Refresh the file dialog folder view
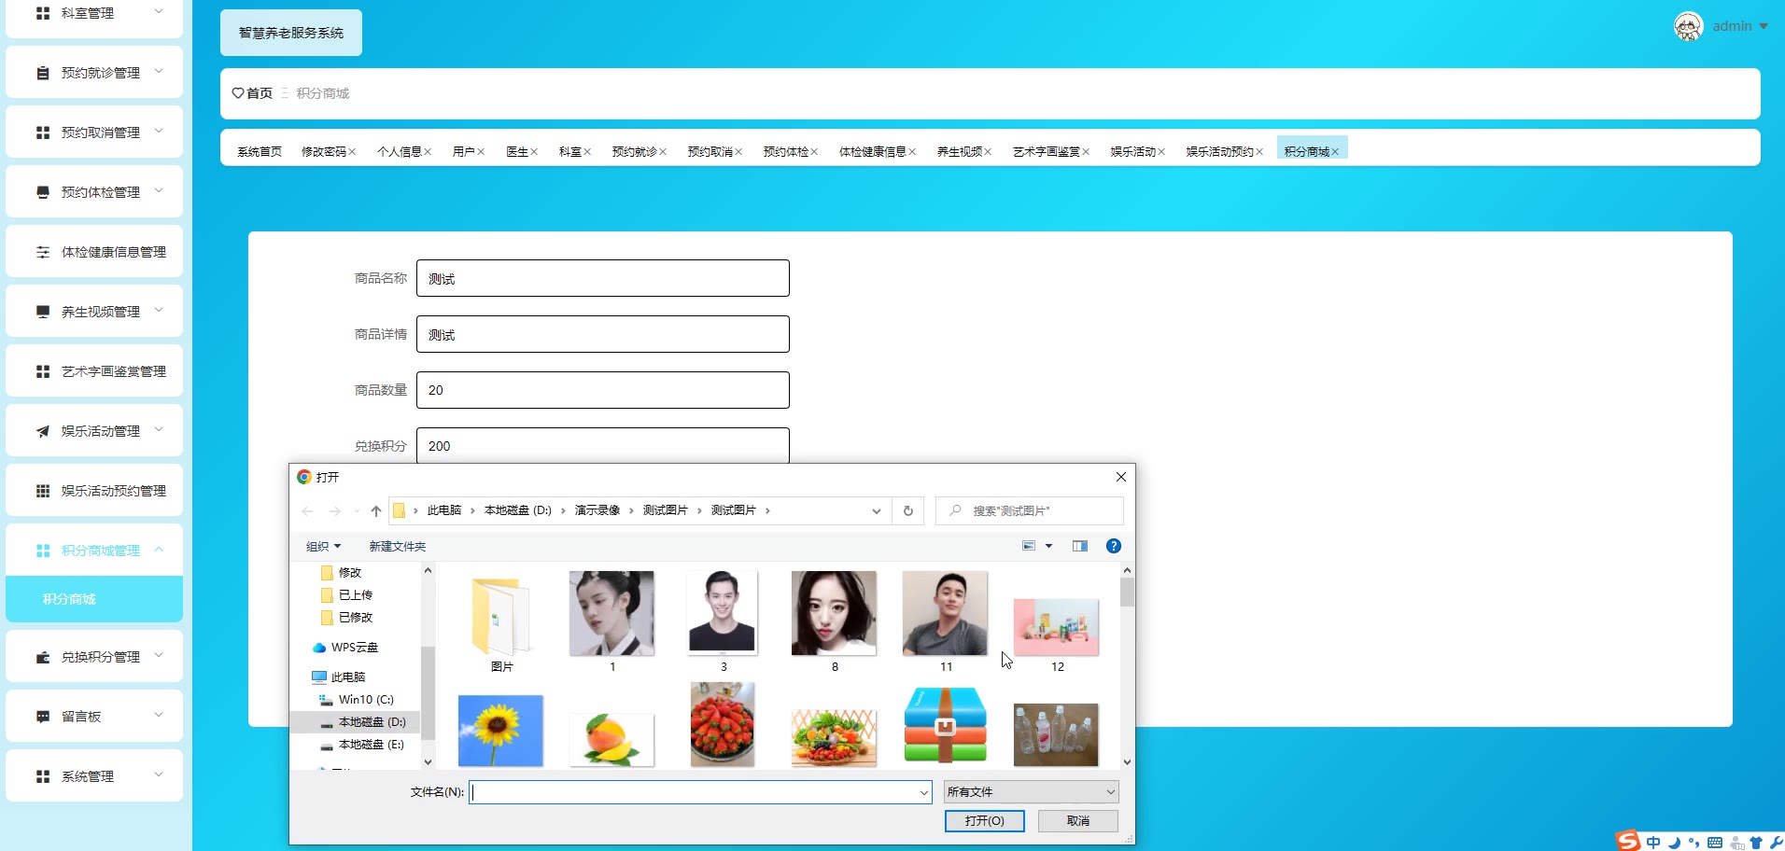The image size is (1785, 851). [x=907, y=511]
